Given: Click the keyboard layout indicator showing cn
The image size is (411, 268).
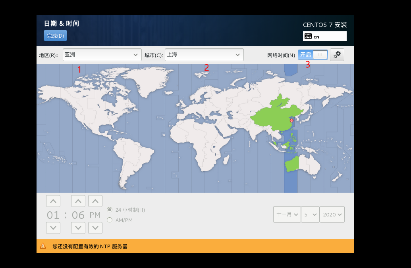Looking at the screenshot, I should coord(324,36).
